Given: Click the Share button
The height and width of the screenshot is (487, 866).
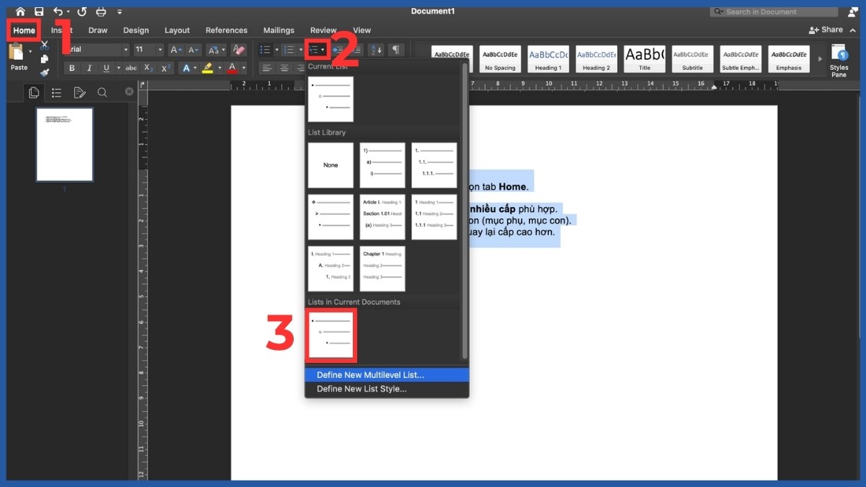Looking at the screenshot, I should tap(827, 30).
